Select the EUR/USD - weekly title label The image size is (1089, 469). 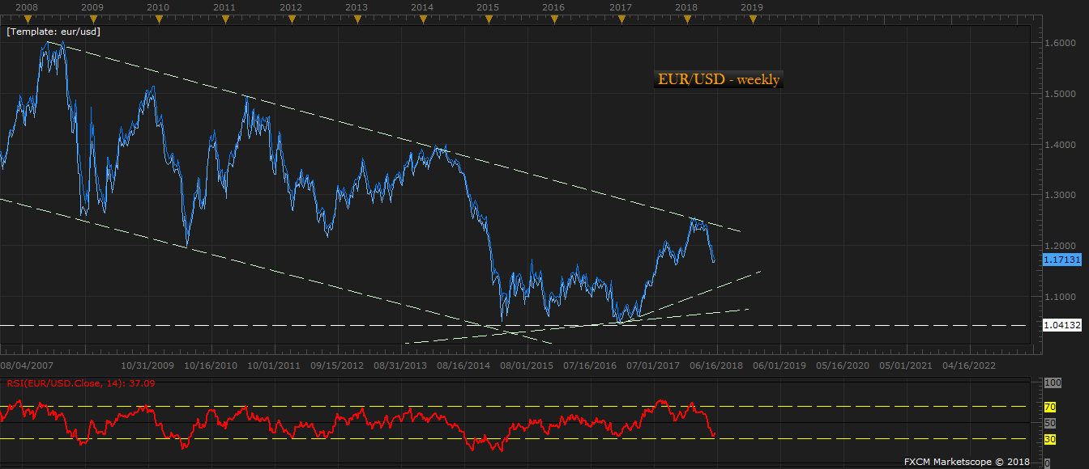point(718,79)
